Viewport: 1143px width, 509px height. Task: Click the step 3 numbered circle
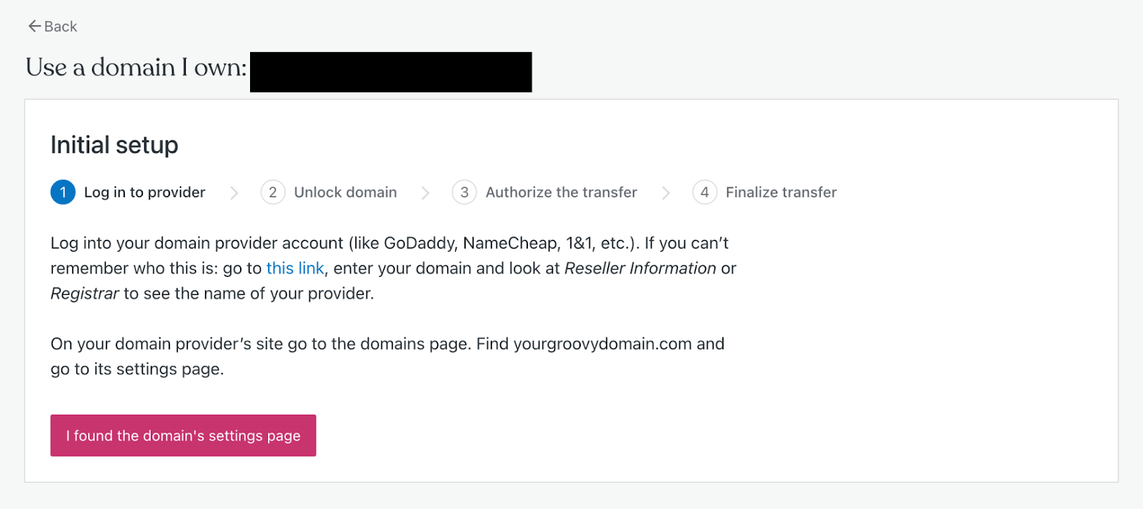pos(464,192)
